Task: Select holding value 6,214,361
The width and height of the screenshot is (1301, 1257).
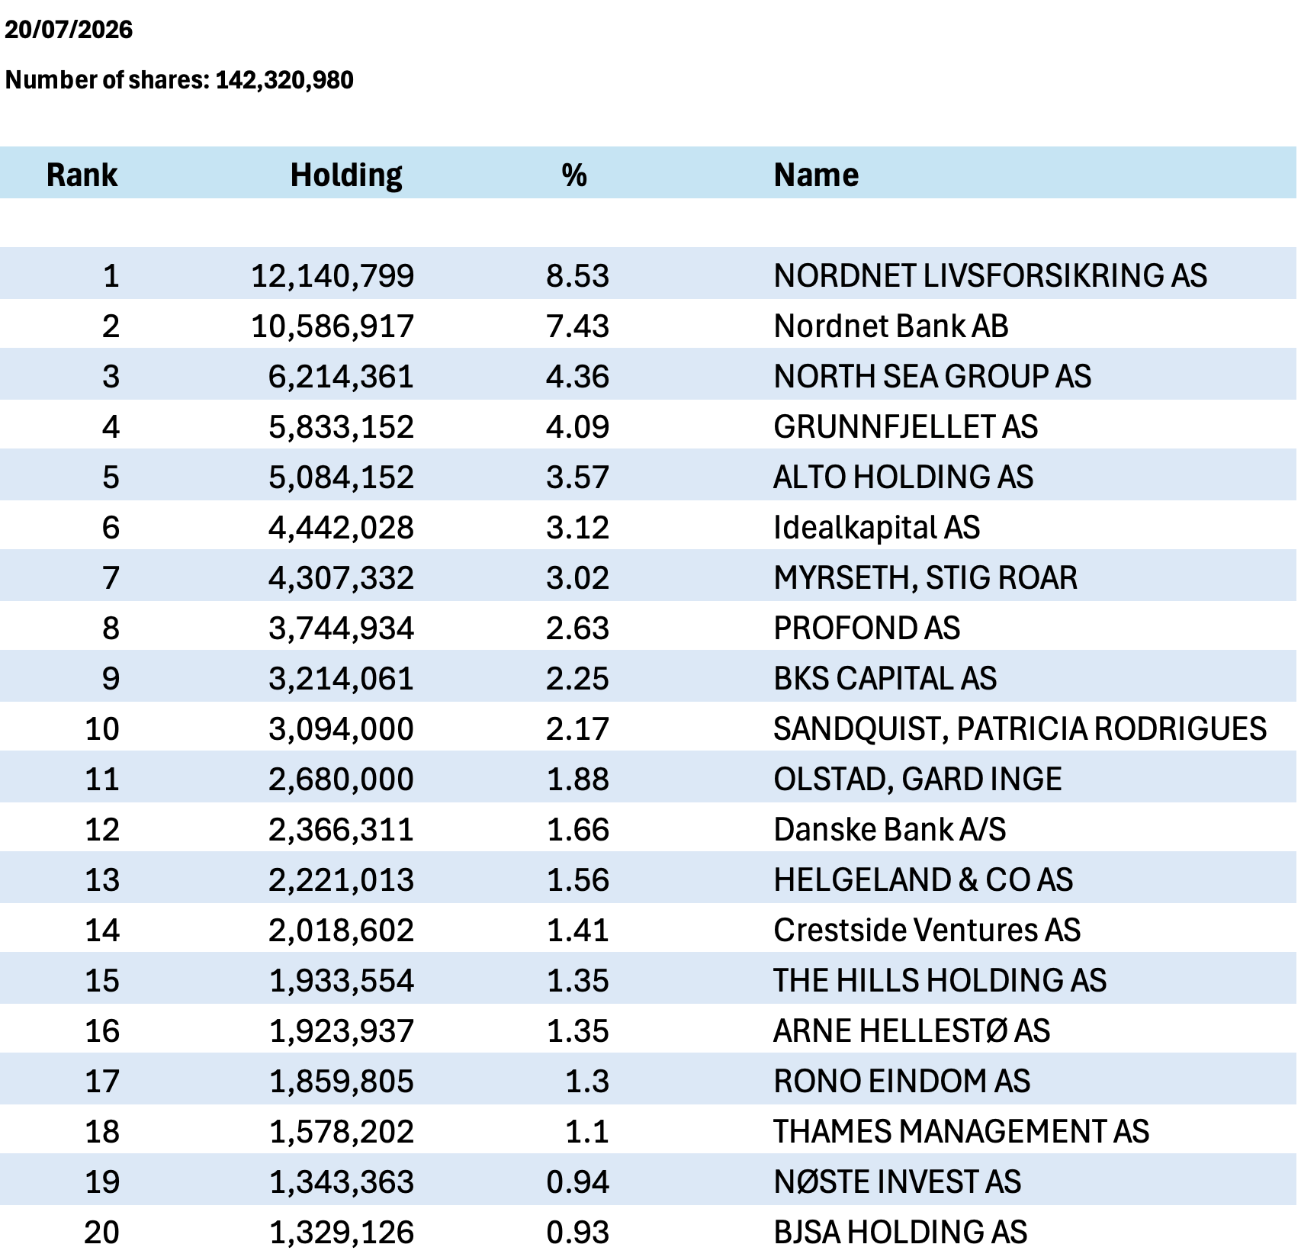Action: pyautogui.click(x=341, y=376)
